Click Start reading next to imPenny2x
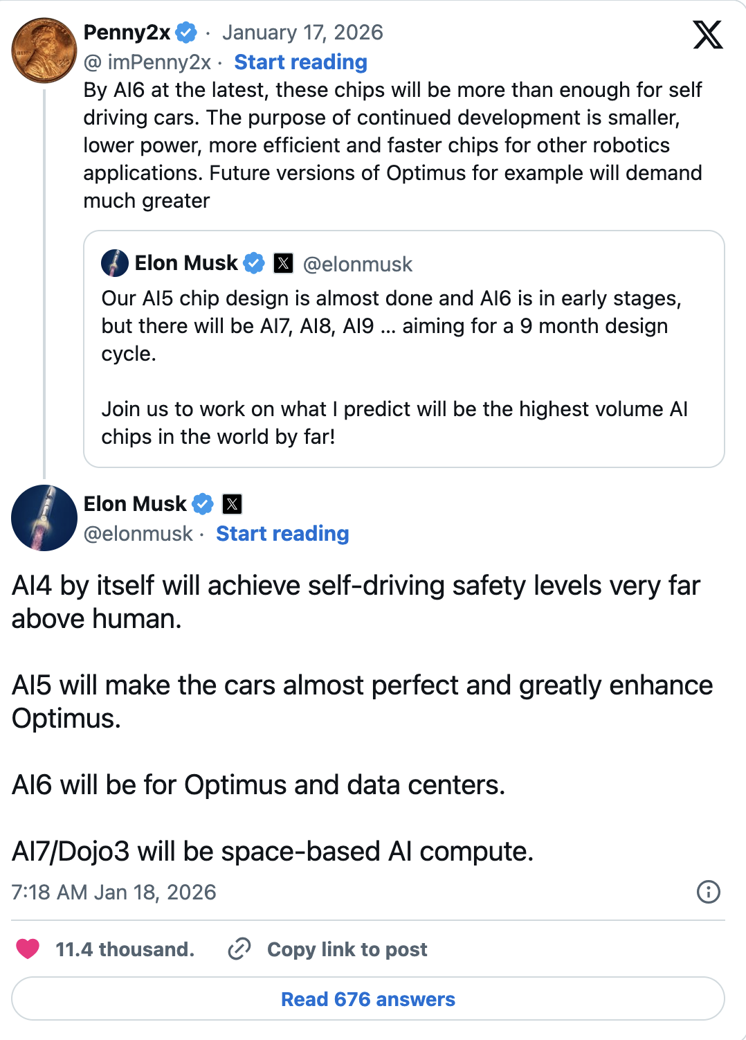Image resolution: width=746 pixels, height=1040 pixels. click(300, 62)
